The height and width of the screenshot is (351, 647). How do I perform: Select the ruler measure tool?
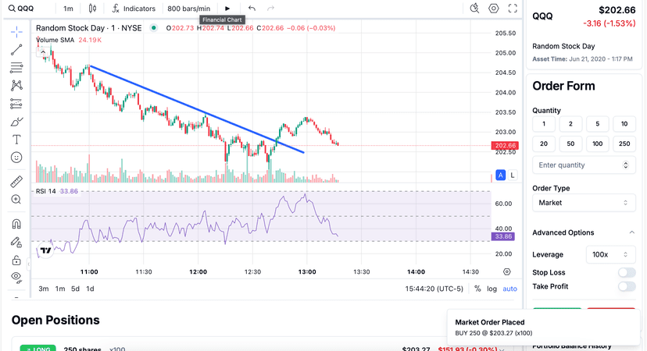click(x=16, y=182)
